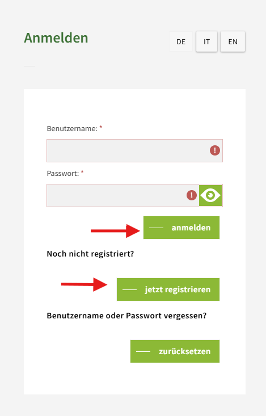Submit the login with the anmelden button
This screenshot has height=416, width=266.
click(x=181, y=228)
